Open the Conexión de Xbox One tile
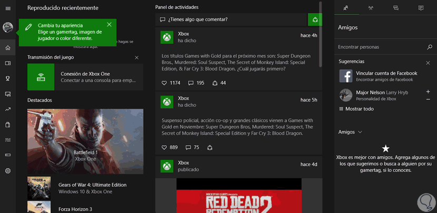437x213 pixels. click(x=85, y=77)
